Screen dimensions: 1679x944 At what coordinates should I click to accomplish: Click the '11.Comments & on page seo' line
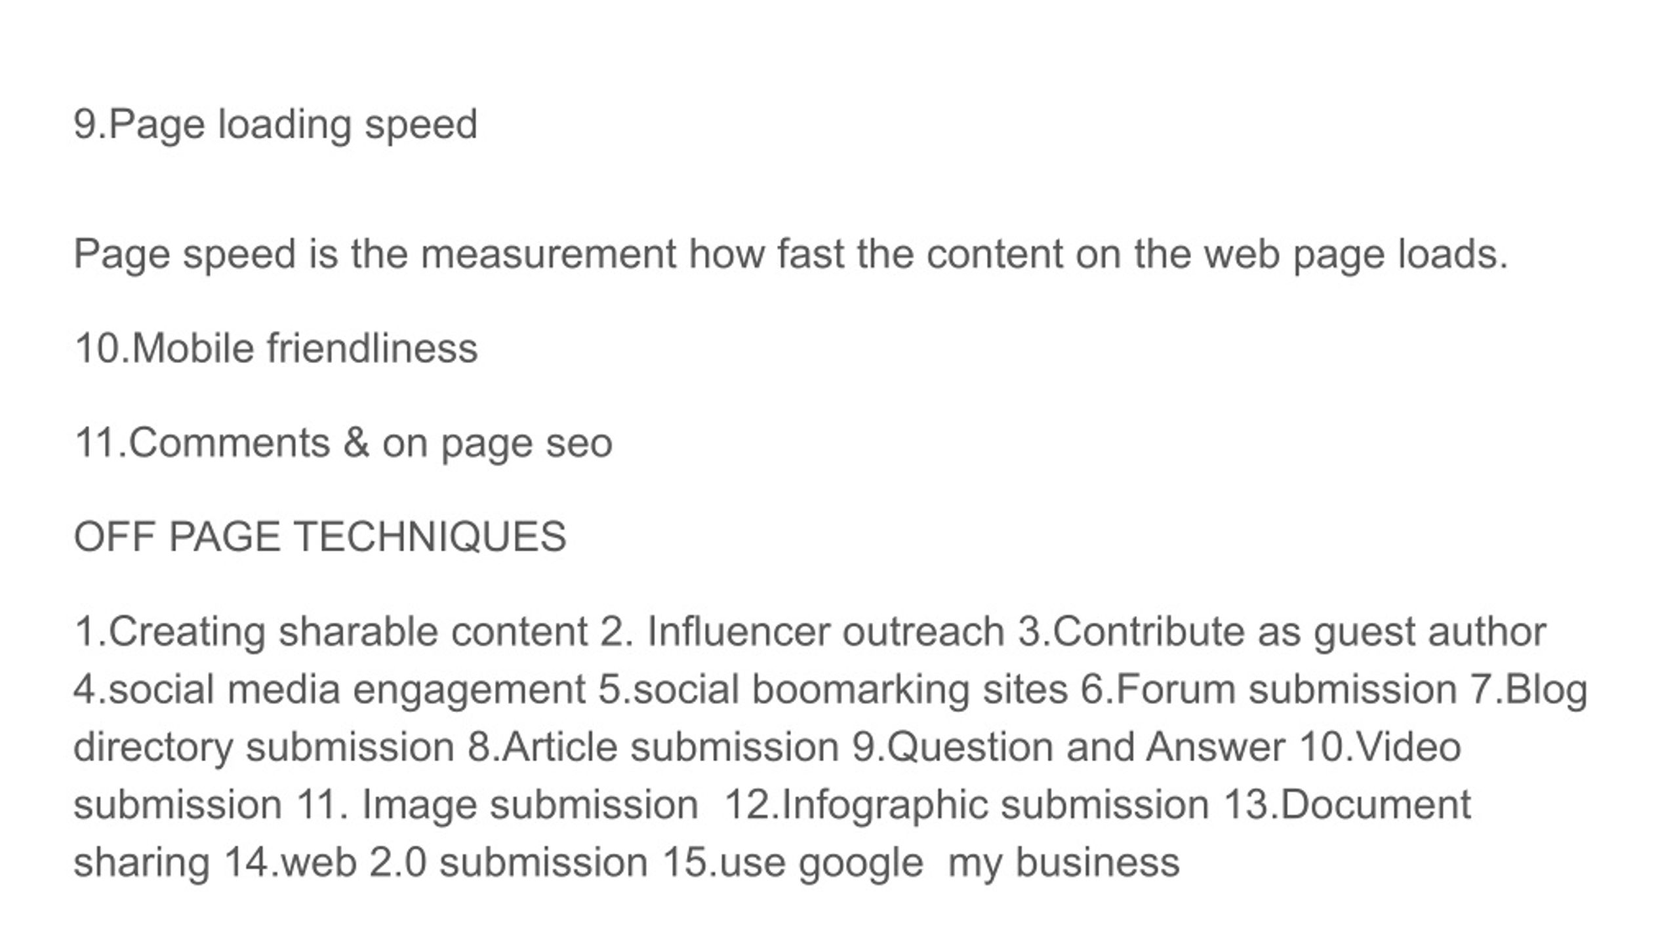click(x=344, y=444)
